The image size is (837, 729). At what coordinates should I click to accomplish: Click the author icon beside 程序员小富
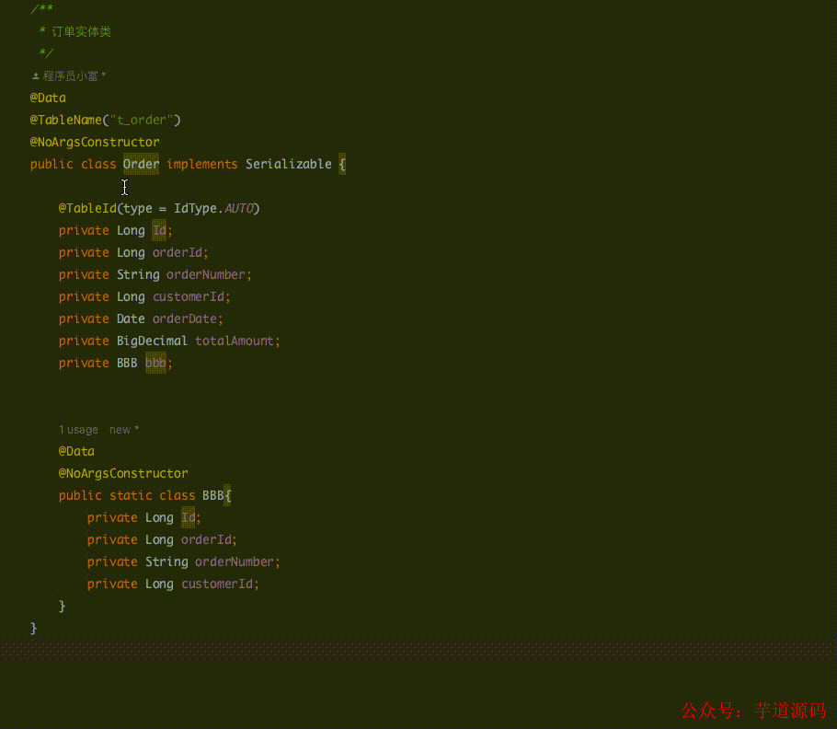34,75
